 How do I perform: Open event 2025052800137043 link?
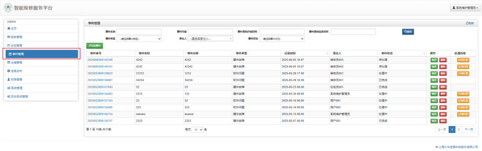tap(100, 87)
